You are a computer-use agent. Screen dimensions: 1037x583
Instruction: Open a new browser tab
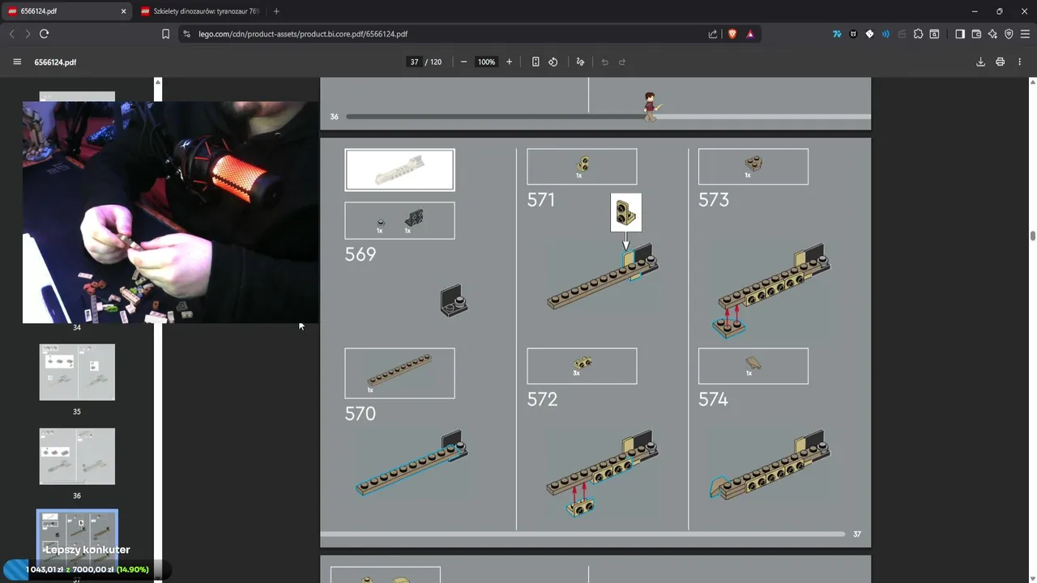(276, 11)
